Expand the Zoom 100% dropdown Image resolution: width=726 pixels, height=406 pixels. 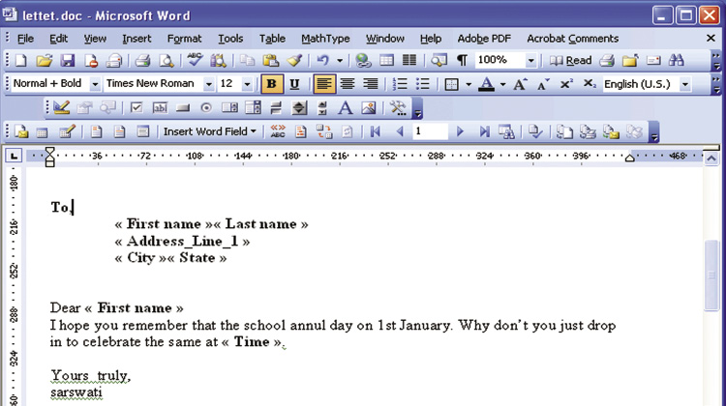click(530, 61)
